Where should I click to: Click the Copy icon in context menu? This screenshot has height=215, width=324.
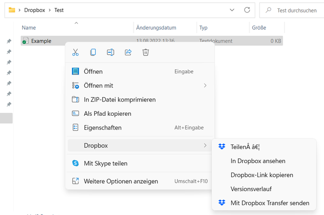pyautogui.click(x=93, y=52)
